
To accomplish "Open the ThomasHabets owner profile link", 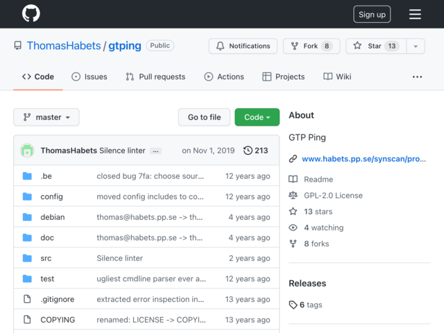I will tap(64, 46).
